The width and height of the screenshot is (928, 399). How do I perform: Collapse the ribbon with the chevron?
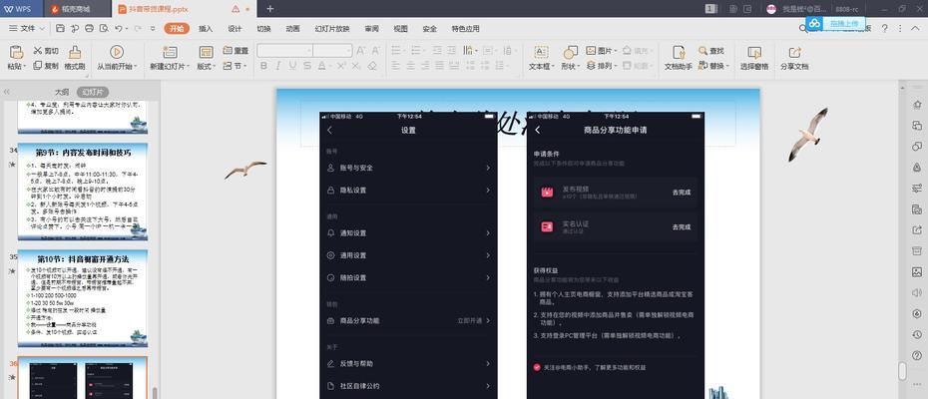915,28
